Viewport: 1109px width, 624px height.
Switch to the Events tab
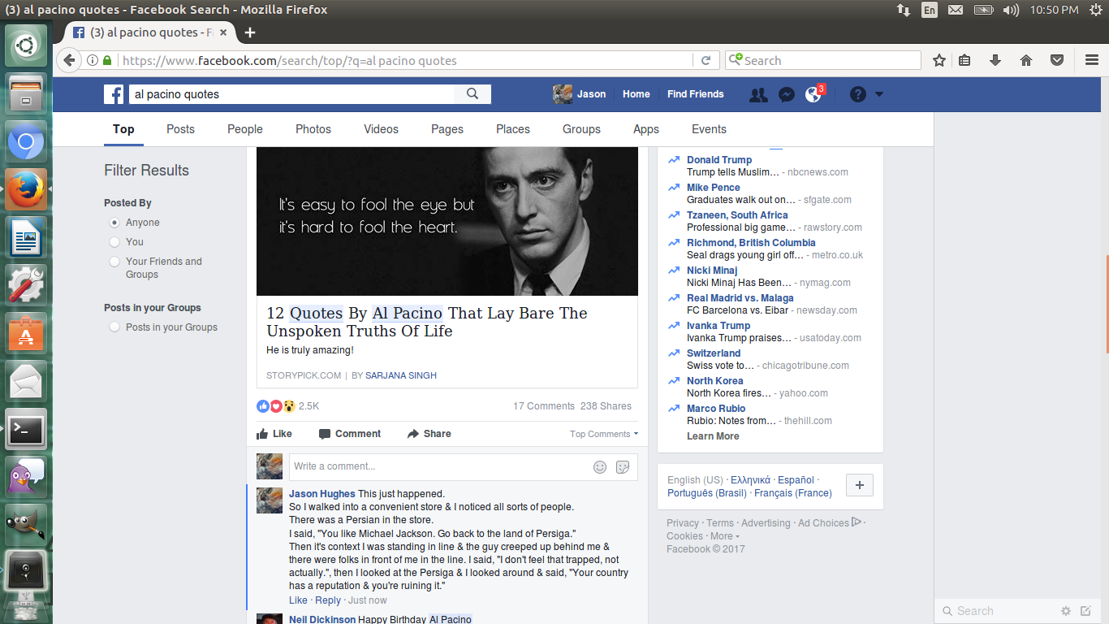[x=709, y=129]
